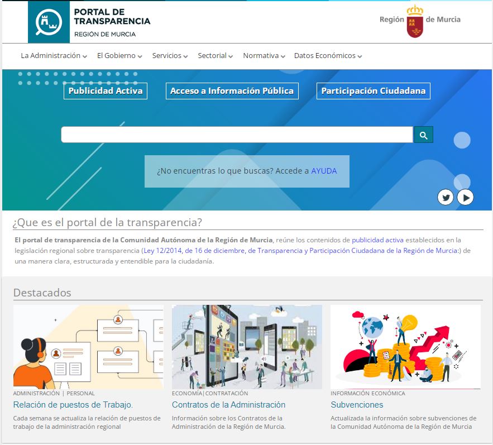Follow the AYUDA help link
Viewport: 493px width, 445px height.
click(324, 171)
